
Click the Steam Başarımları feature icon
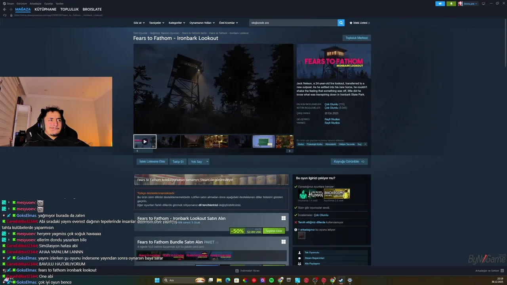[299, 258]
